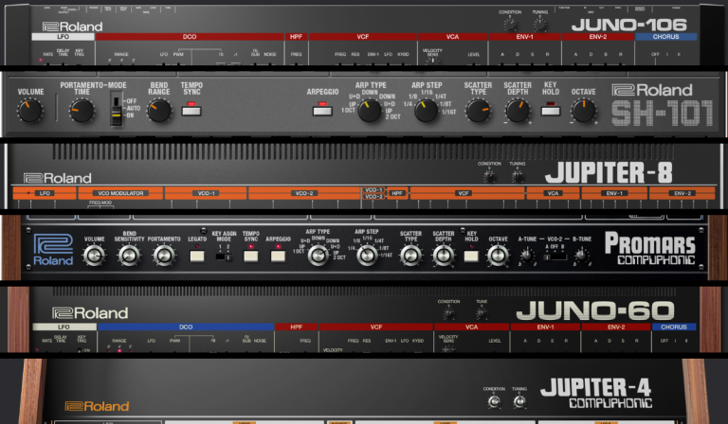Select the blue CHORUS header on the JUNO-106
Screen dimensions: 728x424
[665, 37]
